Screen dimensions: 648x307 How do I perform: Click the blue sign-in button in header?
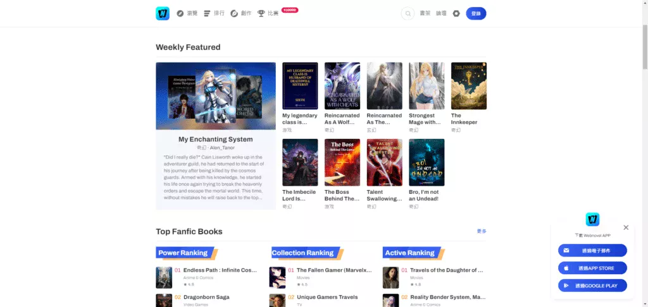(x=476, y=13)
